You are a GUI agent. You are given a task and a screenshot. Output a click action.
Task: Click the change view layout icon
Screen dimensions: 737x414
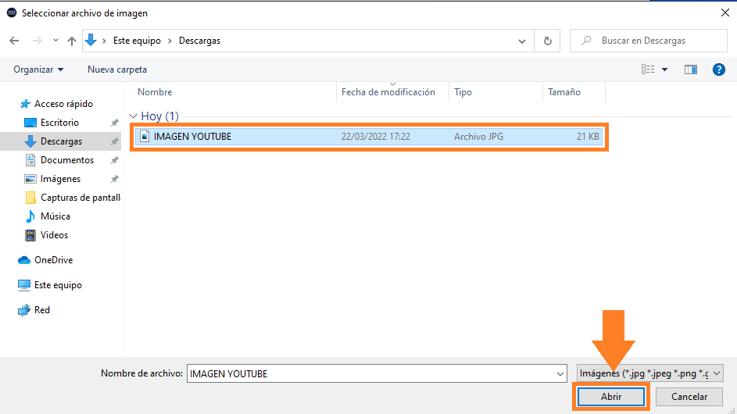point(648,70)
